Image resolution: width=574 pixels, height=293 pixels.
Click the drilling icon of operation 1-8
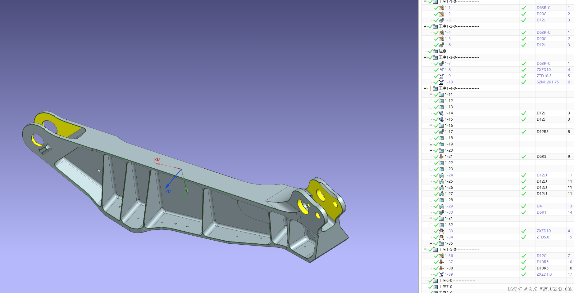tap(441, 70)
